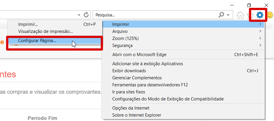Image resolution: width=274 pixels, height=121 pixels.
Task: Open Favorites with the star icon
Action: pyautogui.click(x=250, y=15)
